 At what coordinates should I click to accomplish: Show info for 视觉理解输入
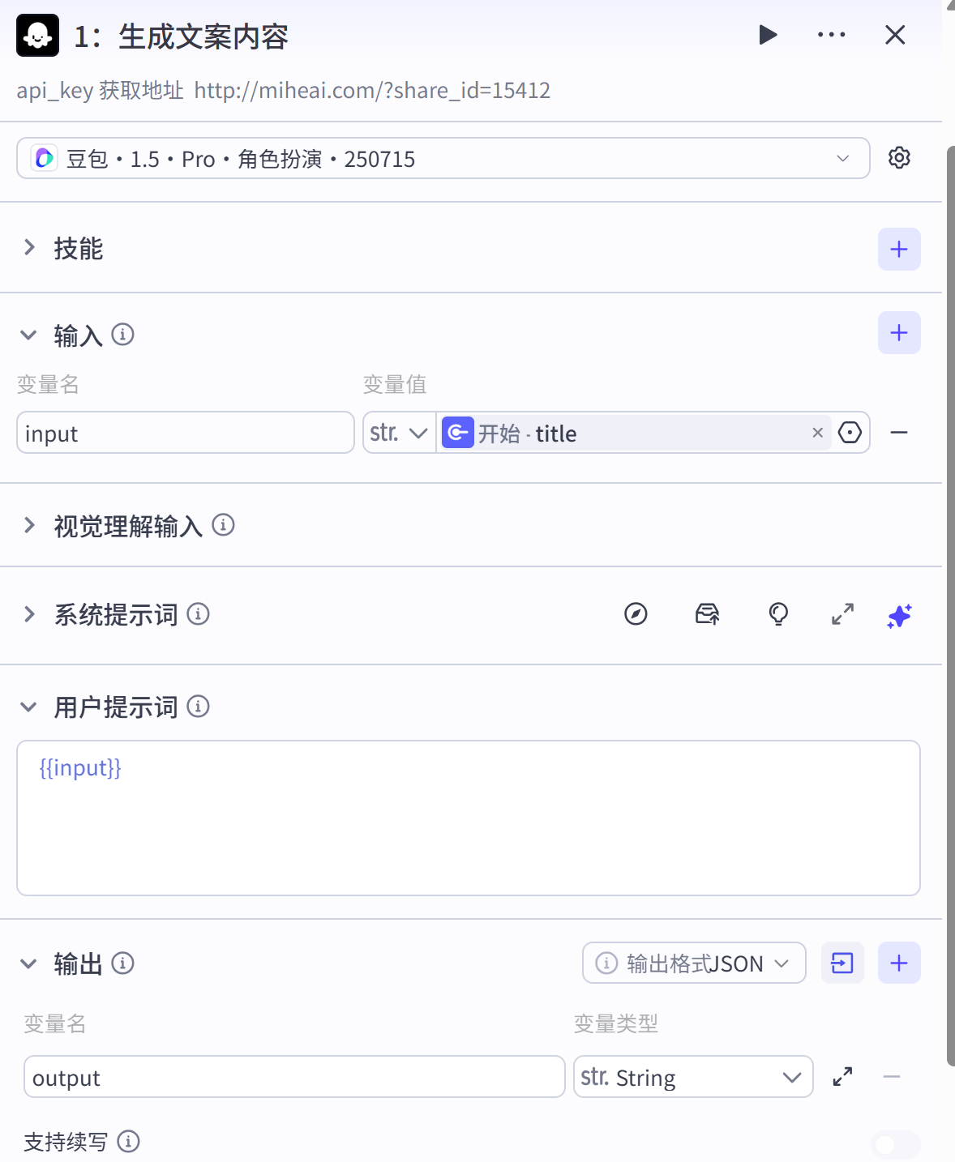click(x=223, y=525)
